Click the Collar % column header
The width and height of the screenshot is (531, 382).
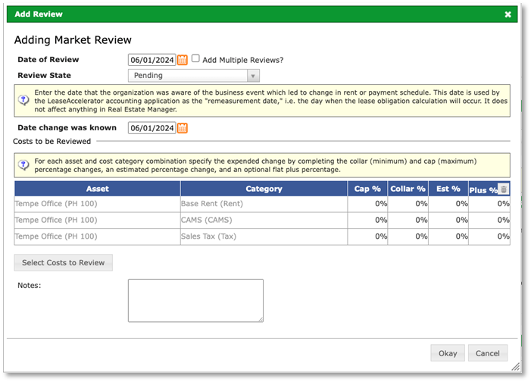[x=408, y=189]
